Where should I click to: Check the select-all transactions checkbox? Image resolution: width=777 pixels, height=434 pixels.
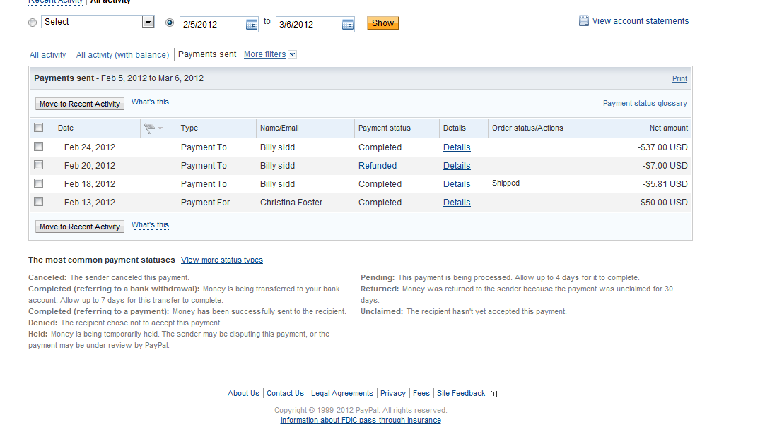(x=39, y=128)
